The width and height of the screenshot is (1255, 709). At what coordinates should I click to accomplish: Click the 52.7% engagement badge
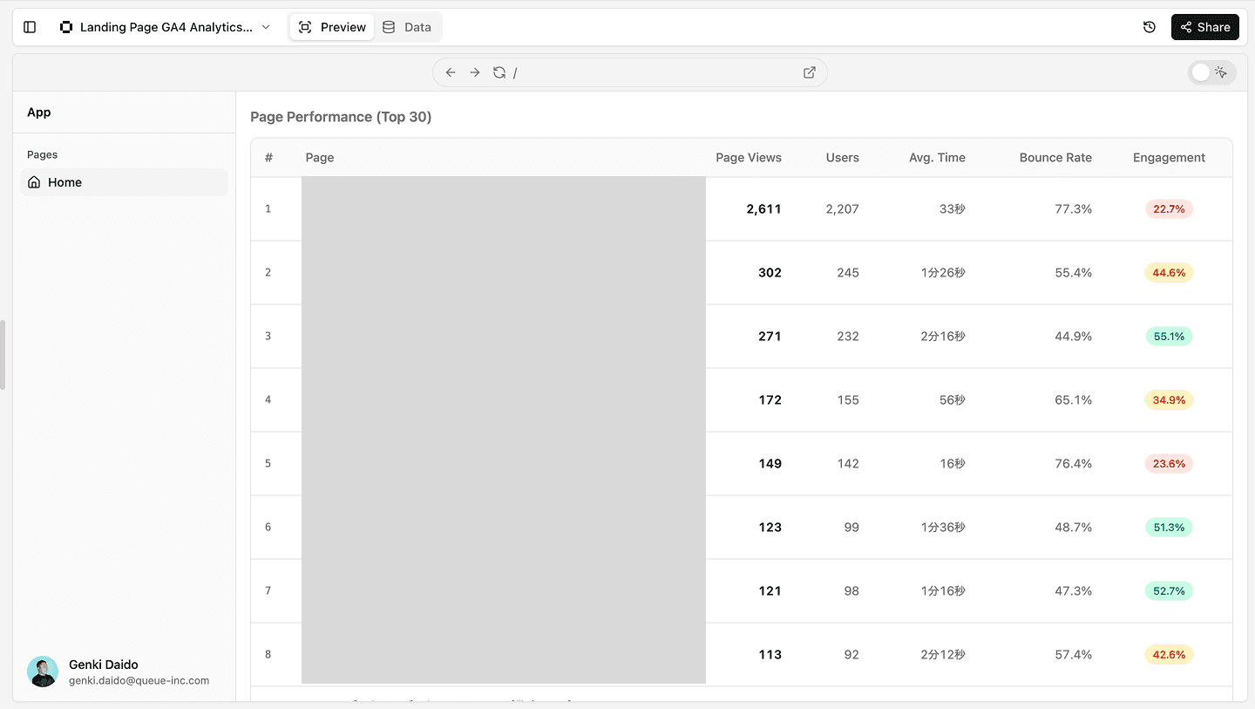(1169, 590)
